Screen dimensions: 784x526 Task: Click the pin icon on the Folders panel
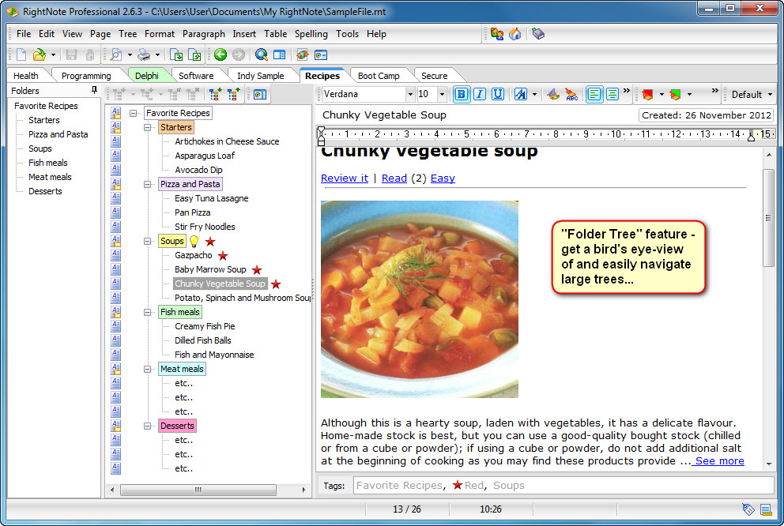point(94,90)
